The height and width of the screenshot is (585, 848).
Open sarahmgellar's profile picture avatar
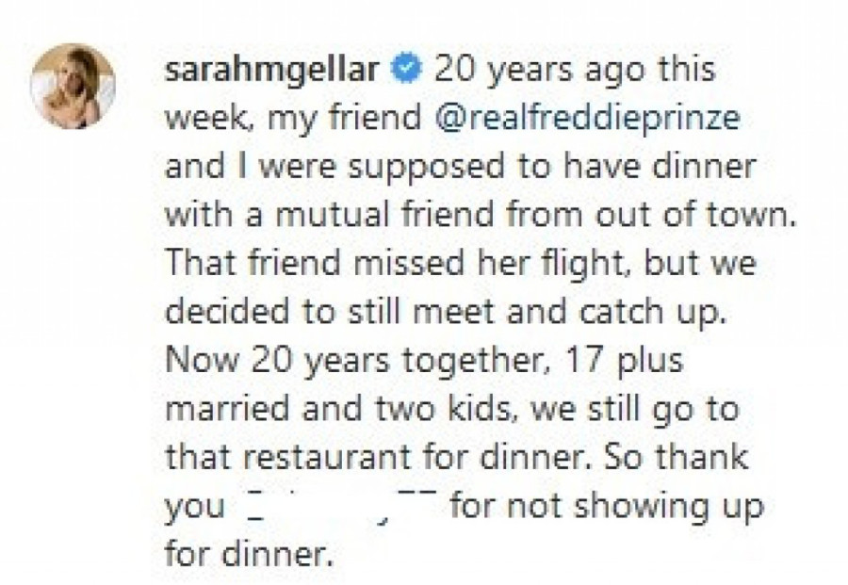pos(73,86)
